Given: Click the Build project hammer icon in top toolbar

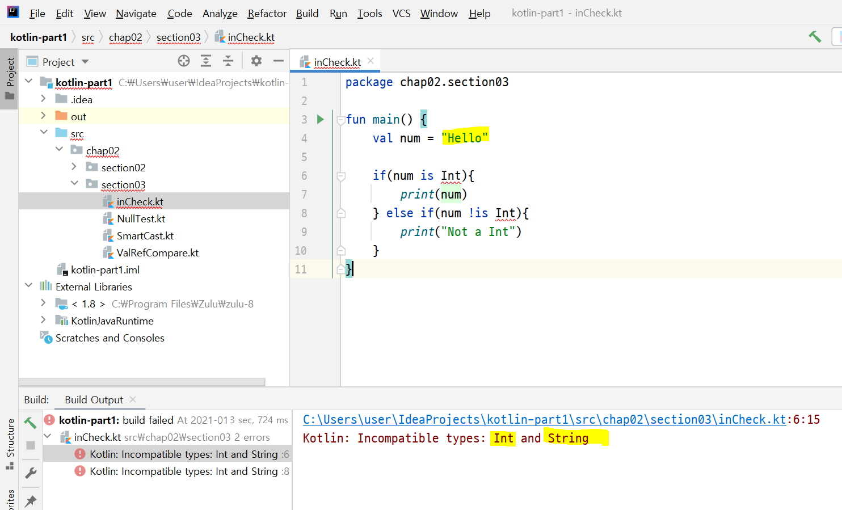Looking at the screenshot, I should [815, 37].
